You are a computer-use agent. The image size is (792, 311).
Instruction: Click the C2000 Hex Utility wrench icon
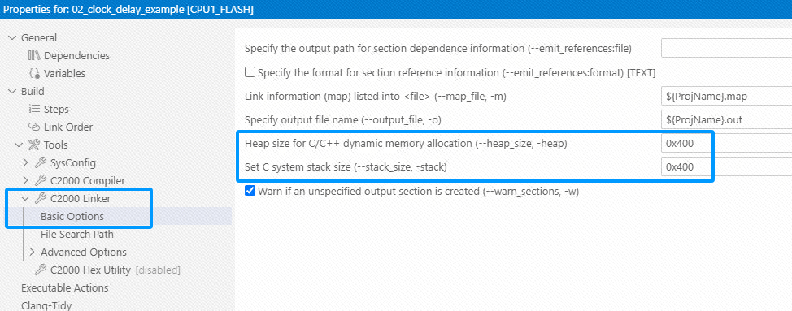point(41,270)
